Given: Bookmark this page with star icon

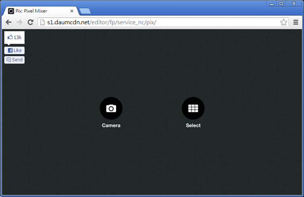Looking at the screenshot, I should click(283, 22).
